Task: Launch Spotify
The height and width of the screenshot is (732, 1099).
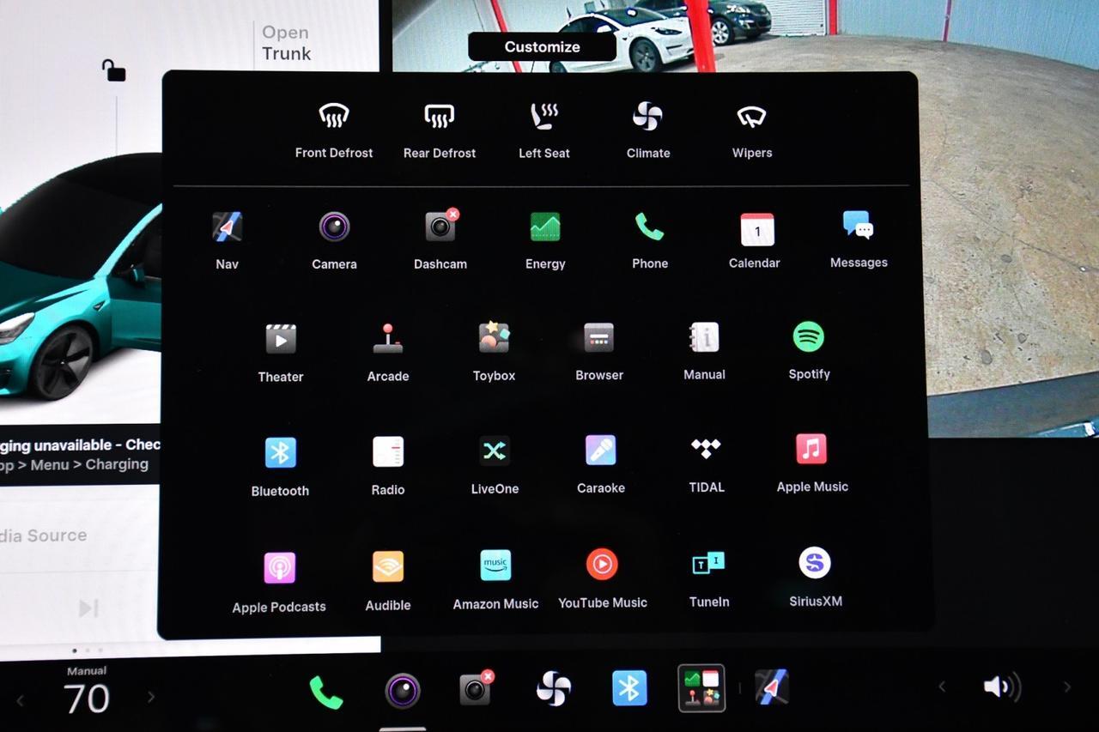Action: point(809,351)
